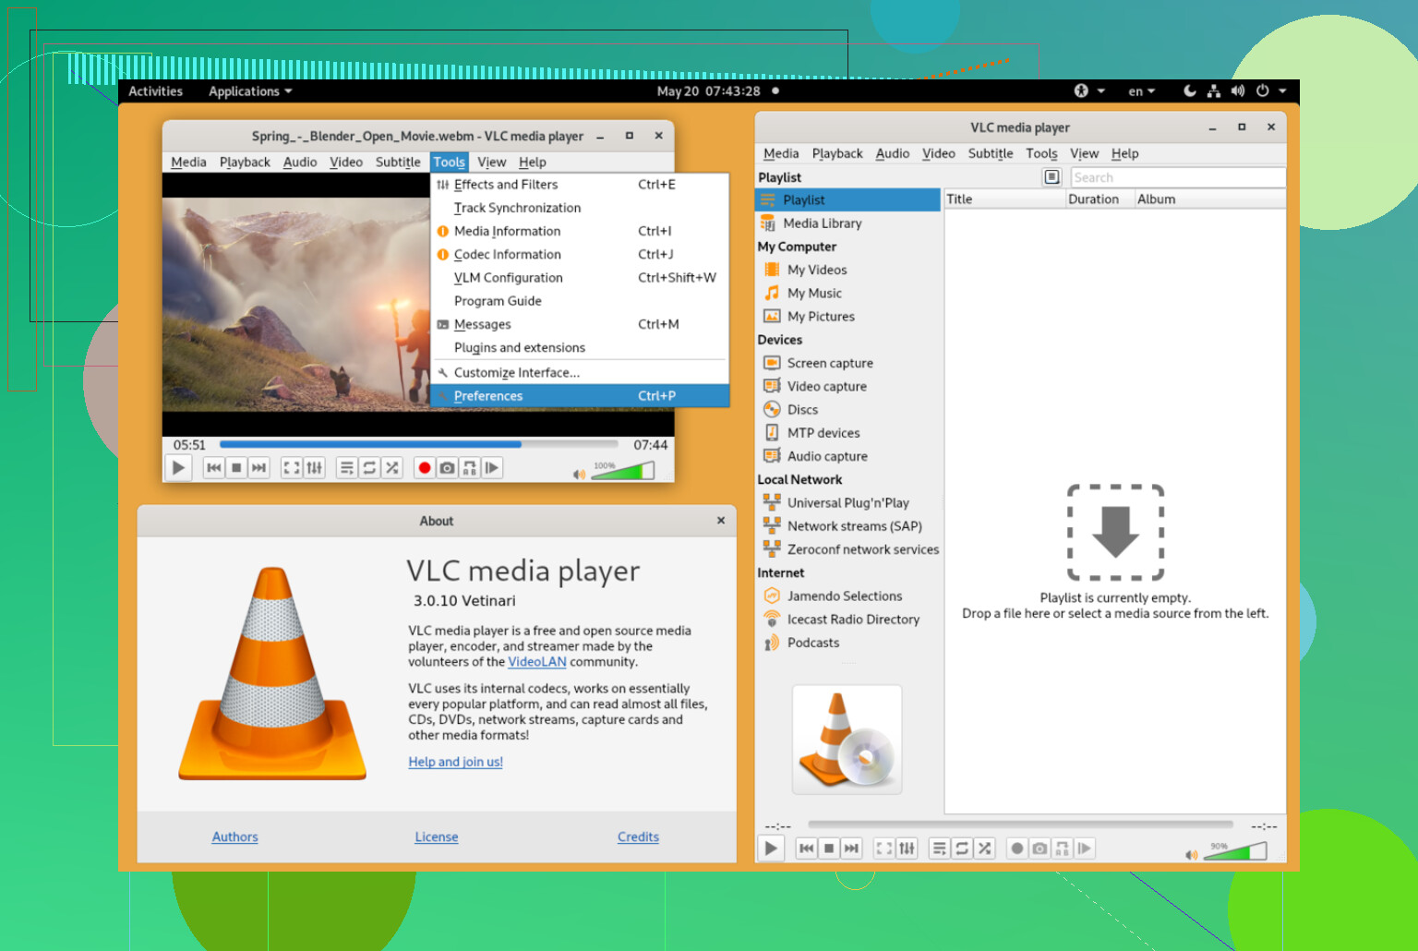Open the Media menu in Spring player

pos(188,162)
